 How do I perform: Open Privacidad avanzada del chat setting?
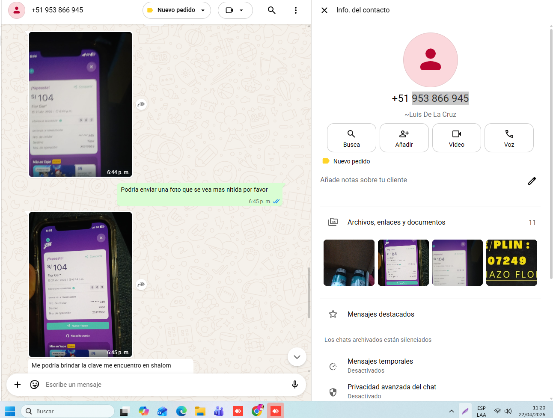pos(392,391)
